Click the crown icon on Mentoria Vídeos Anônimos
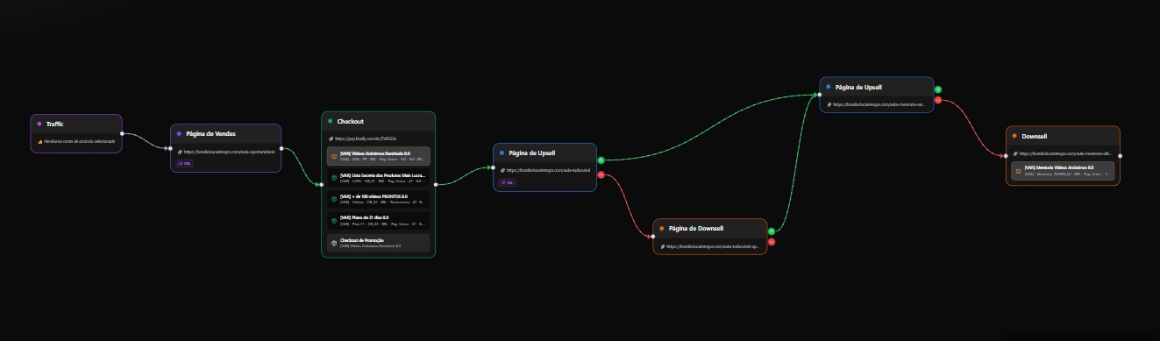 coord(1018,170)
